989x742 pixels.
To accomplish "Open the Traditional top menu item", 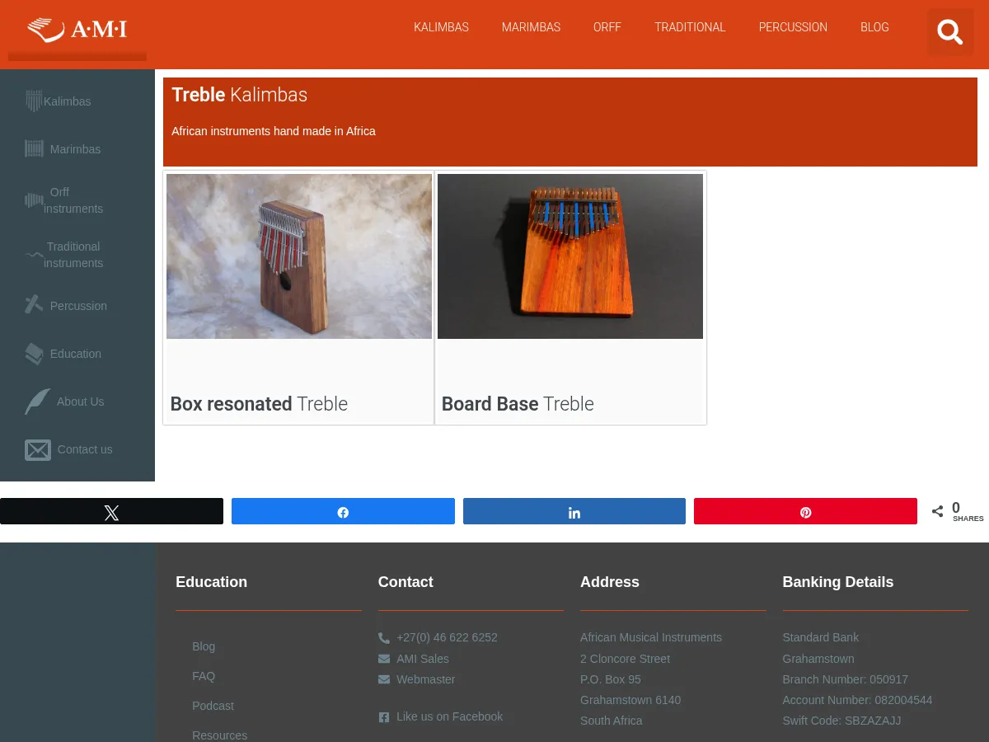I will [x=690, y=27].
